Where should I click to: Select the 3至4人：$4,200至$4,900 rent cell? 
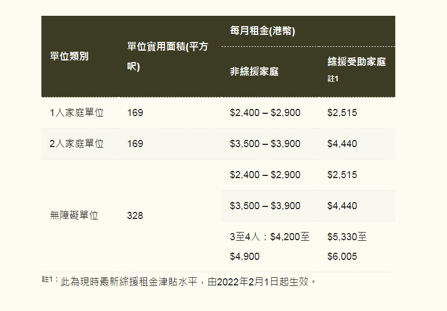click(x=270, y=247)
